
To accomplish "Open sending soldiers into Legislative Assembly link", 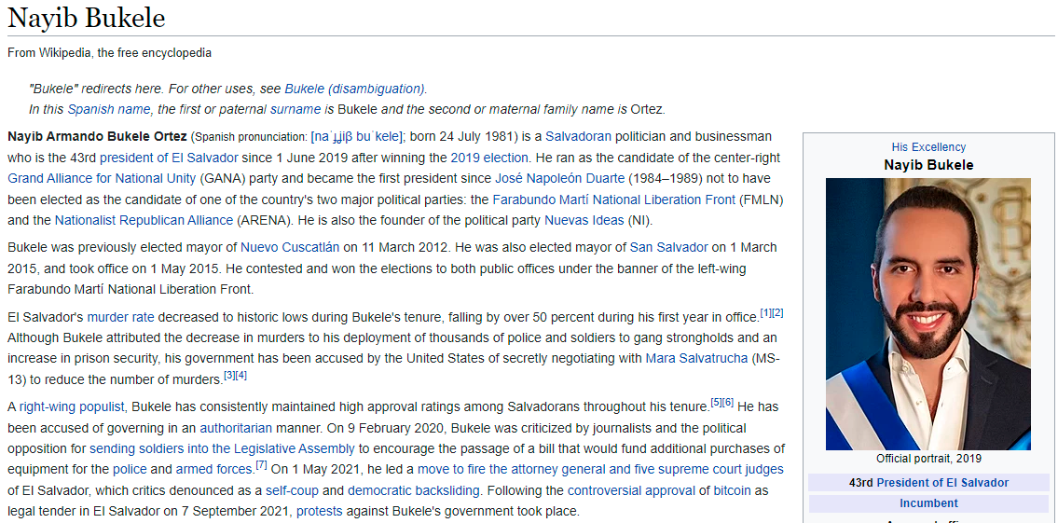I will click(222, 448).
